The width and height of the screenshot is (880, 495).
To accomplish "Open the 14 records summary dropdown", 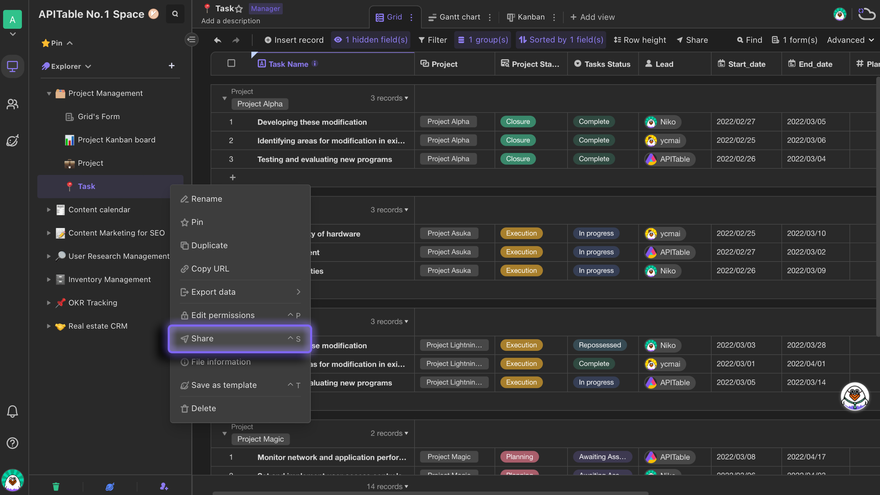I will point(387,486).
